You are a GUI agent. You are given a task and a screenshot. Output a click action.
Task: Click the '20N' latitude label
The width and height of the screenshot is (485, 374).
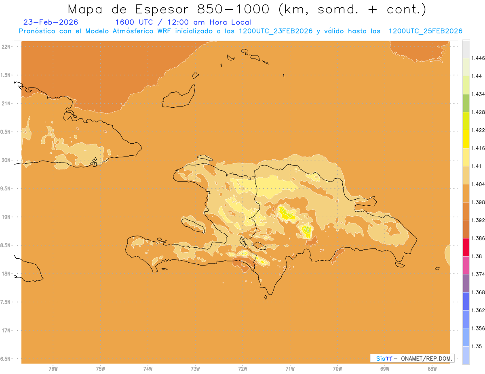click(x=6, y=160)
